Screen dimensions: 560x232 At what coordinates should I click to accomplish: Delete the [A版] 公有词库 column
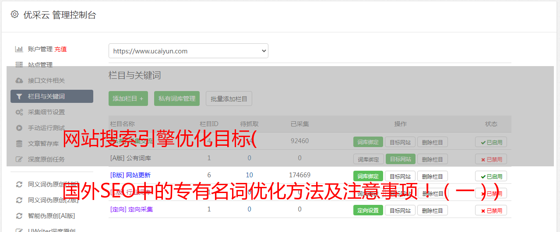click(433, 159)
